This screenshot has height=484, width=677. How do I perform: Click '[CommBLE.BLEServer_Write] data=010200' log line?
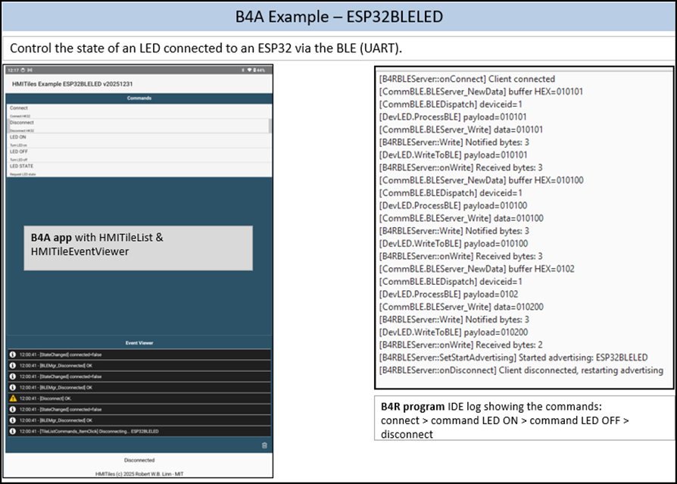click(x=461, y=307)
